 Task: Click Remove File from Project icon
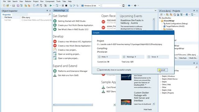pos(29,6)
